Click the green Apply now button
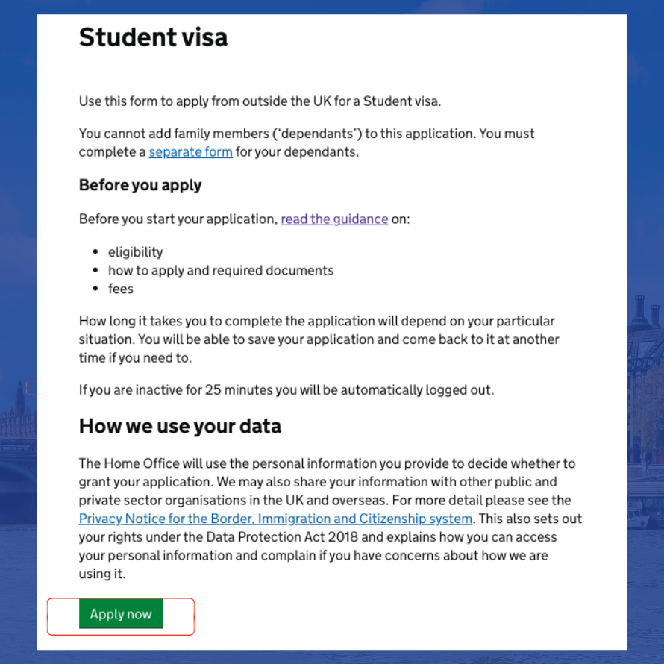The height and width of the screenshot is (664, 664). point(121,613)
